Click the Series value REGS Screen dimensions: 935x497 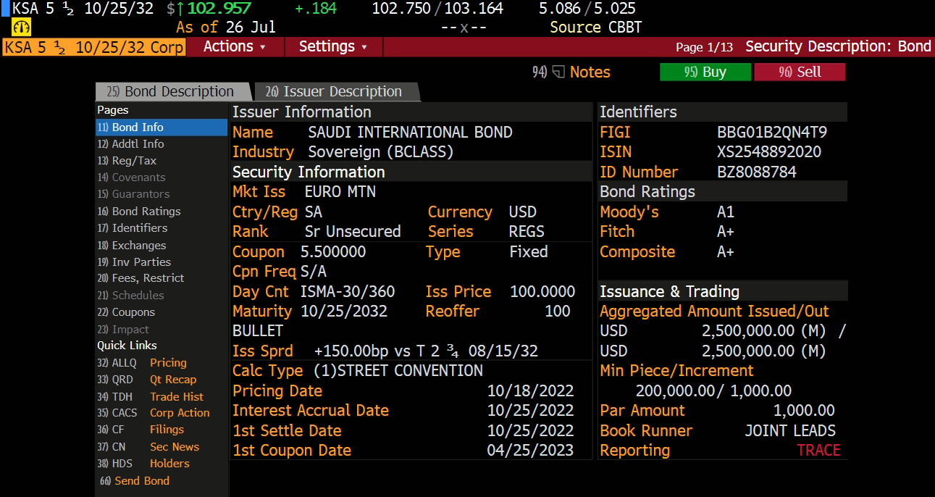tap(527, 232)
